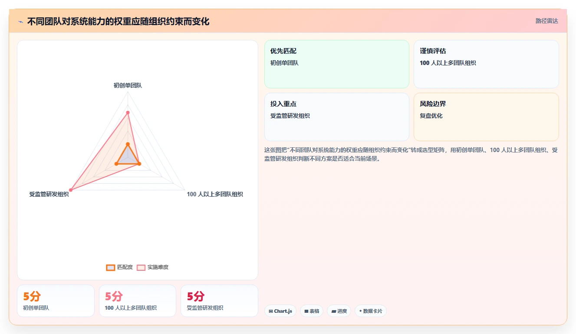576x334 pixels.
Task: Click the 受监管研发组织 score card
Action: point(219,301)
